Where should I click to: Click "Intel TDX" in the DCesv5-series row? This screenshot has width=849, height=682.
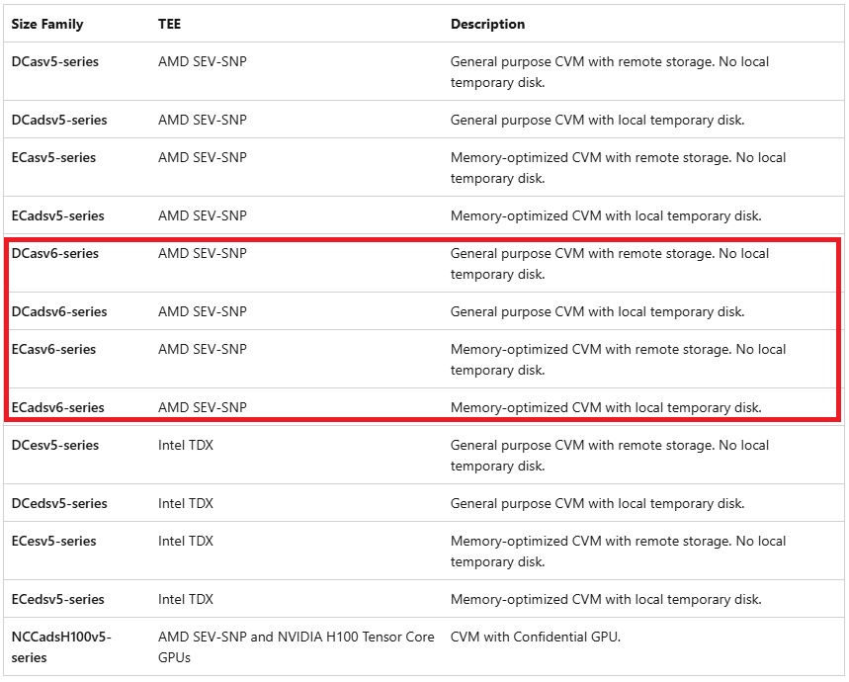[186, 445]
